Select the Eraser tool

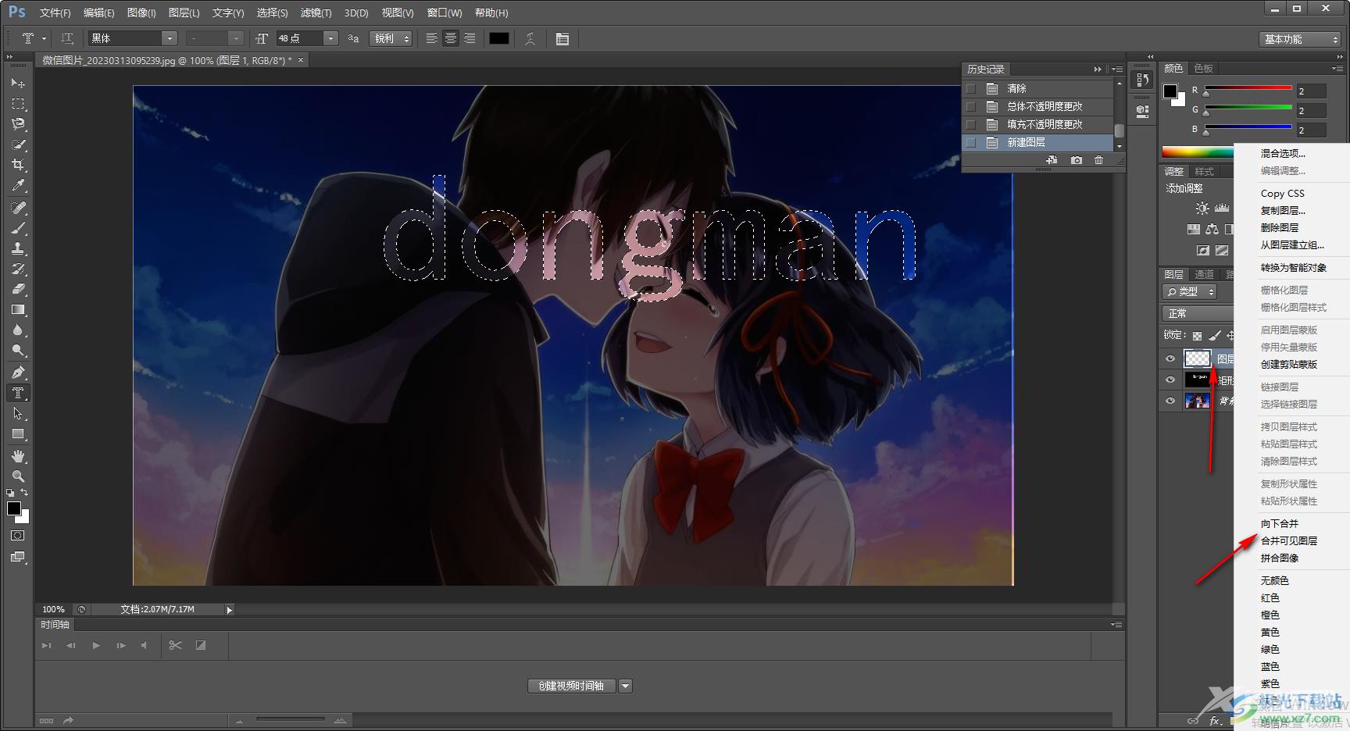pos(18,289)
